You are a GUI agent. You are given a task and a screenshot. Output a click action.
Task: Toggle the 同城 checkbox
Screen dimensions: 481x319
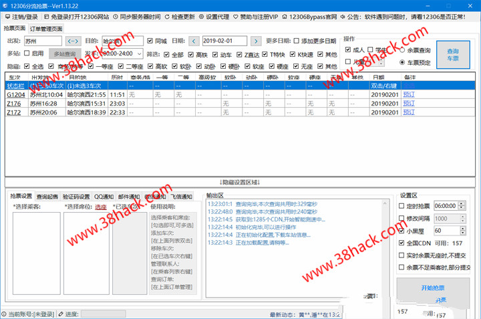[x=150, y=41]
